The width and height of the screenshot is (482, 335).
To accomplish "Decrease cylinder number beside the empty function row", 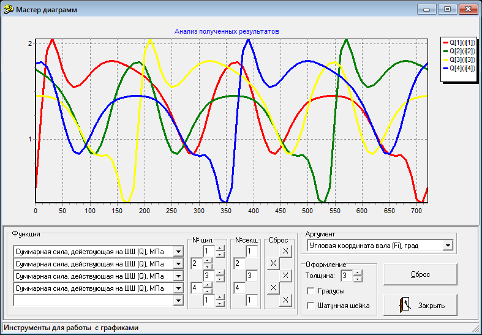I will [220, 303].
